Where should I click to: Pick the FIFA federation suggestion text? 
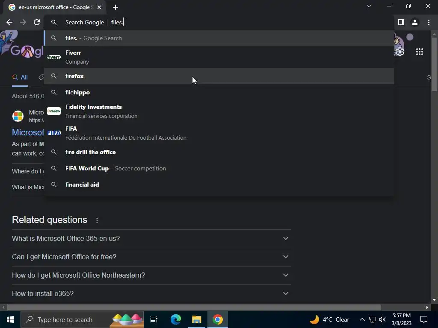pos(126,133)
